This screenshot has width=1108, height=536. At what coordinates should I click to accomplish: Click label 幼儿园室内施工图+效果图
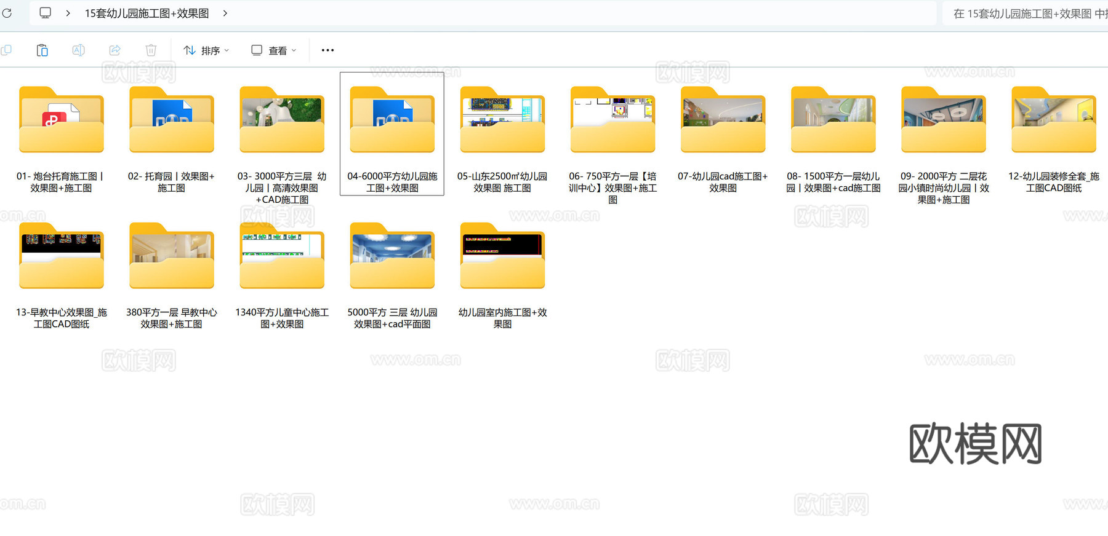(x=502, y=318)
